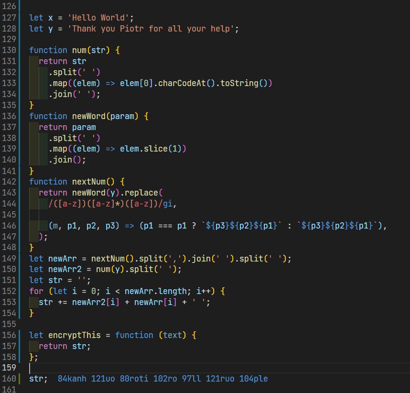Click function name nextNum on line 142
The width and height of the screenshot is (410, 393).
[x=89, y=182]
